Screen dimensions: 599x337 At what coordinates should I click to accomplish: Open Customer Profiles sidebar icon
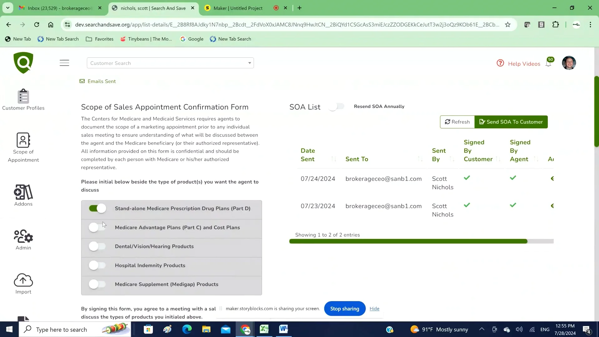click(23, 96)
